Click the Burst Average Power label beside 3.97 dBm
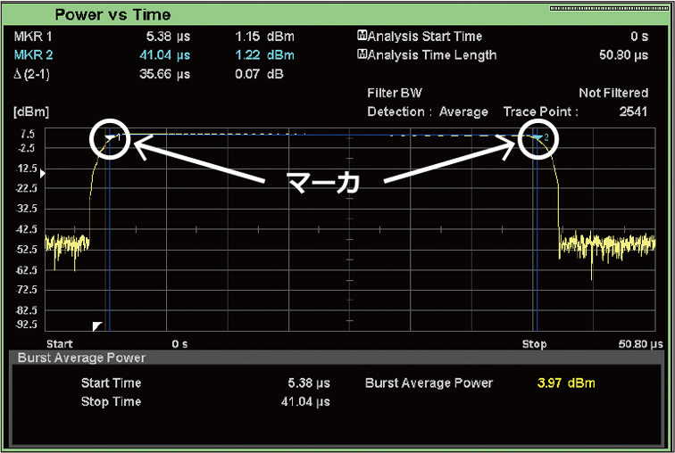Image resolution: width=675 pixels, height=453 pixels. click(429, 383)
